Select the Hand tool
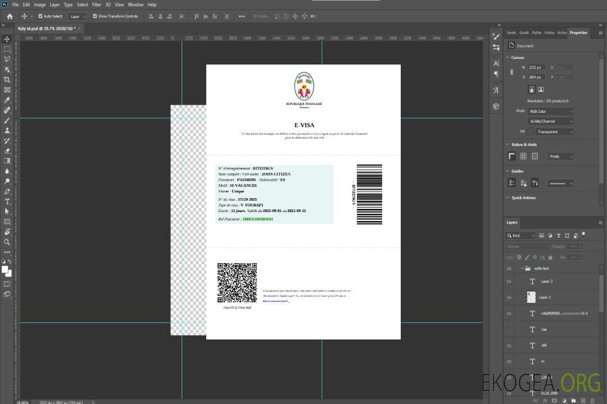The image size is (607, 404). (x=7, y=232)
